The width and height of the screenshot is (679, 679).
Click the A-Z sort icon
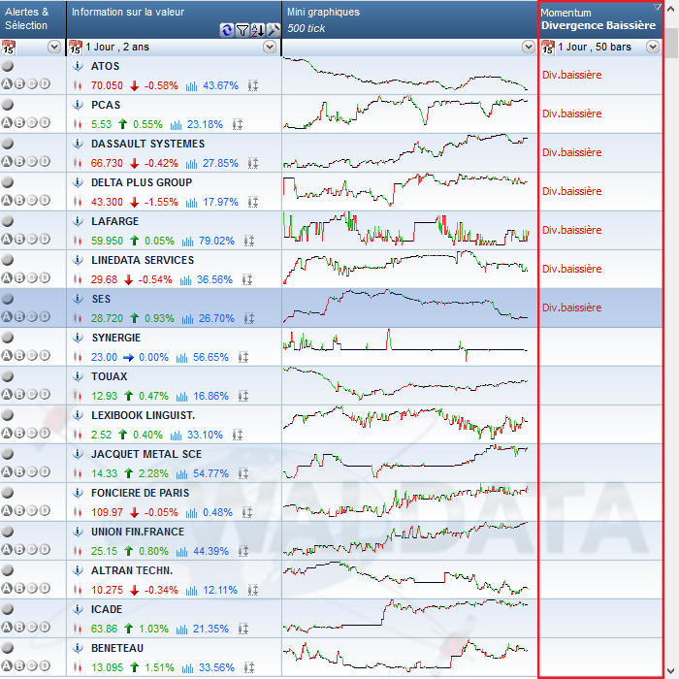point(258,30)
